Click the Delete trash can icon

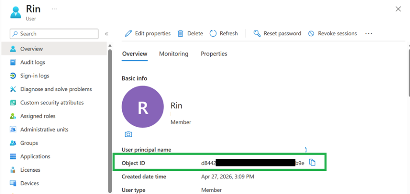pos(180,33)
